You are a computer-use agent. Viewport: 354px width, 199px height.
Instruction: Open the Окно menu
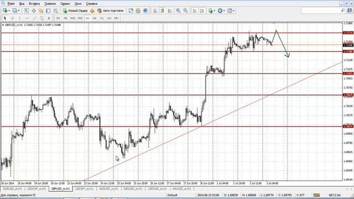[78, 4]
